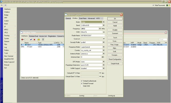The width and height of the screenshot is (171, 103).
Task: Click the green status indicator in top right
Action: tap(167, 5)
